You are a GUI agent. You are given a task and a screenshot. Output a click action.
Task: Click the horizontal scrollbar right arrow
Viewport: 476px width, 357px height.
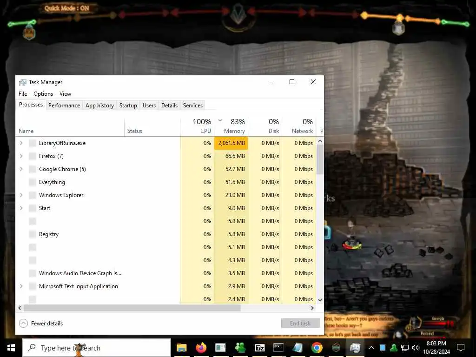(312, 308)
